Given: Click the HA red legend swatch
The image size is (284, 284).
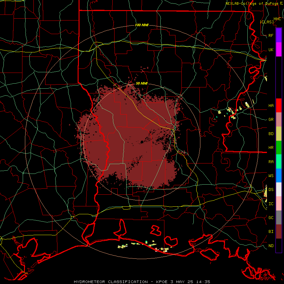Looking at the screenshot, I should click(279, 105).
